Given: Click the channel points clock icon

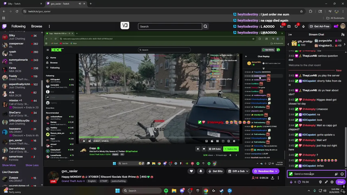Looking at the screenshot, I should click(299, 182).
